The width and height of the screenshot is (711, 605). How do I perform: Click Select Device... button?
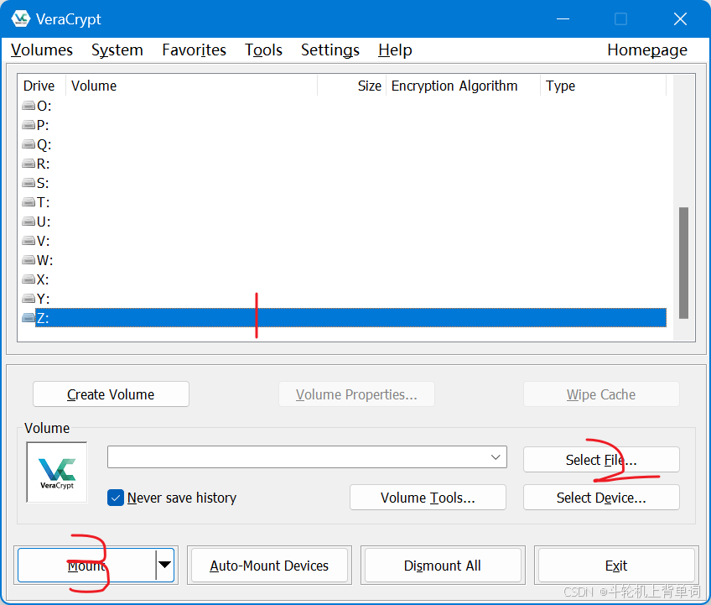(601, 498)
